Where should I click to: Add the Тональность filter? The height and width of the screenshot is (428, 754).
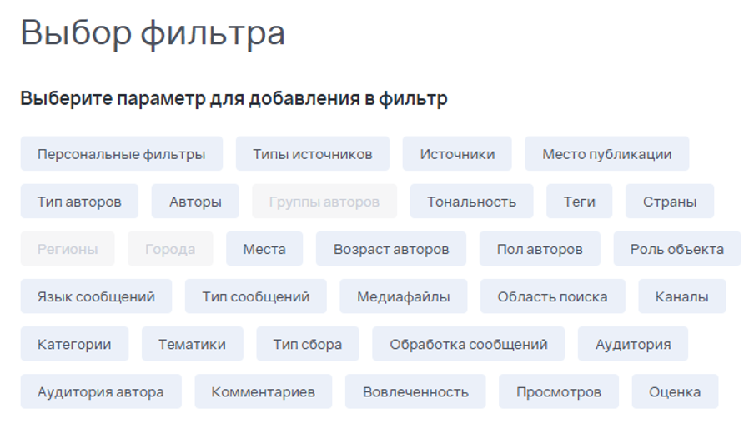pyautogui.click(x=471, y=202)
